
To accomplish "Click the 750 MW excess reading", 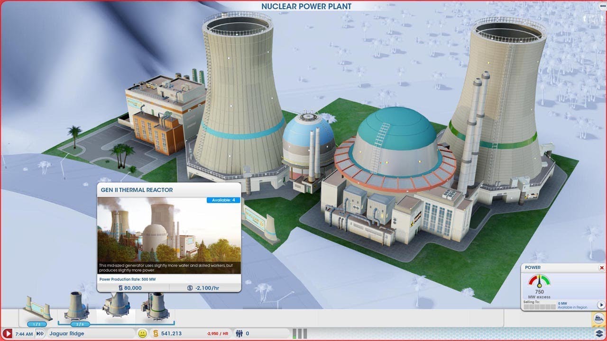I will pyautogui.click(x=540, y=294).
